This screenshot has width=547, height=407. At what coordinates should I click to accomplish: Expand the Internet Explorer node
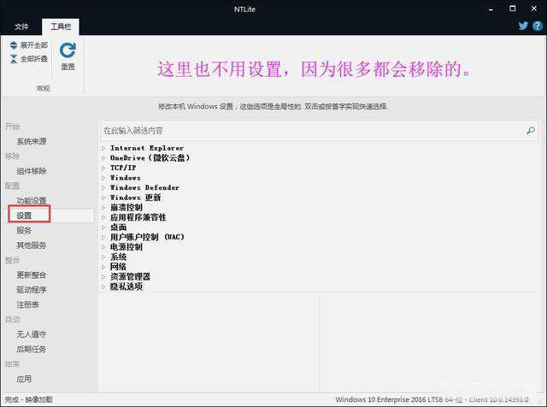[x=103, y=148]
